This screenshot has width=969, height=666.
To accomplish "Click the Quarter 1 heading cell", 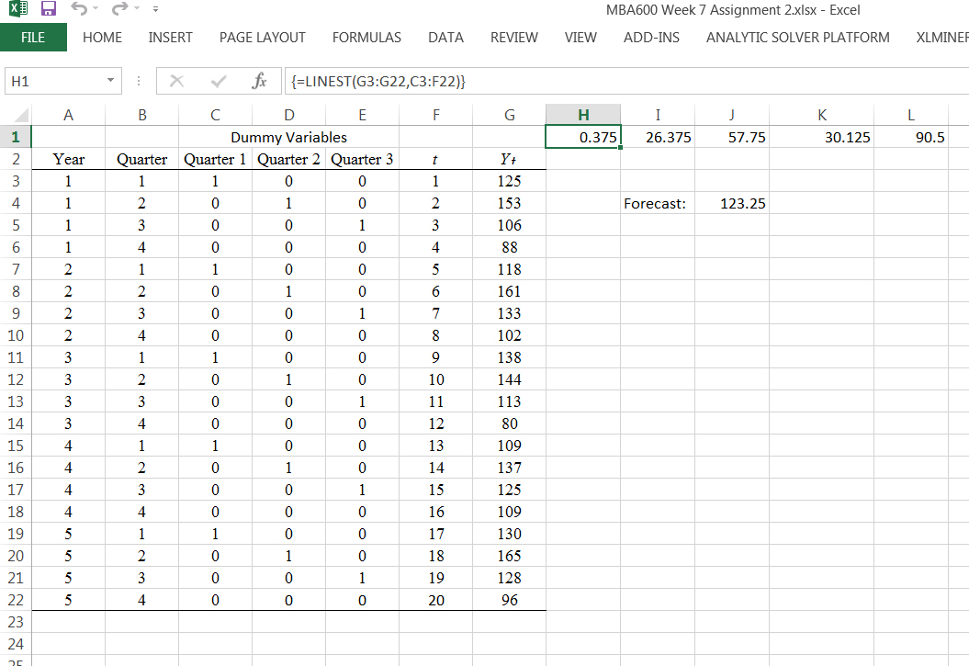I will coord(215,159).
